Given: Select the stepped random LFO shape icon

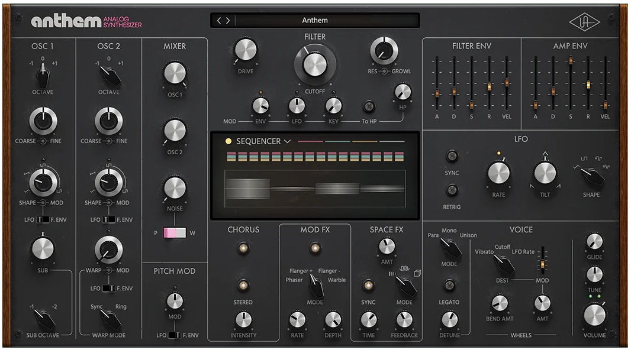Looking at the screenshot, I should point(598,158).
